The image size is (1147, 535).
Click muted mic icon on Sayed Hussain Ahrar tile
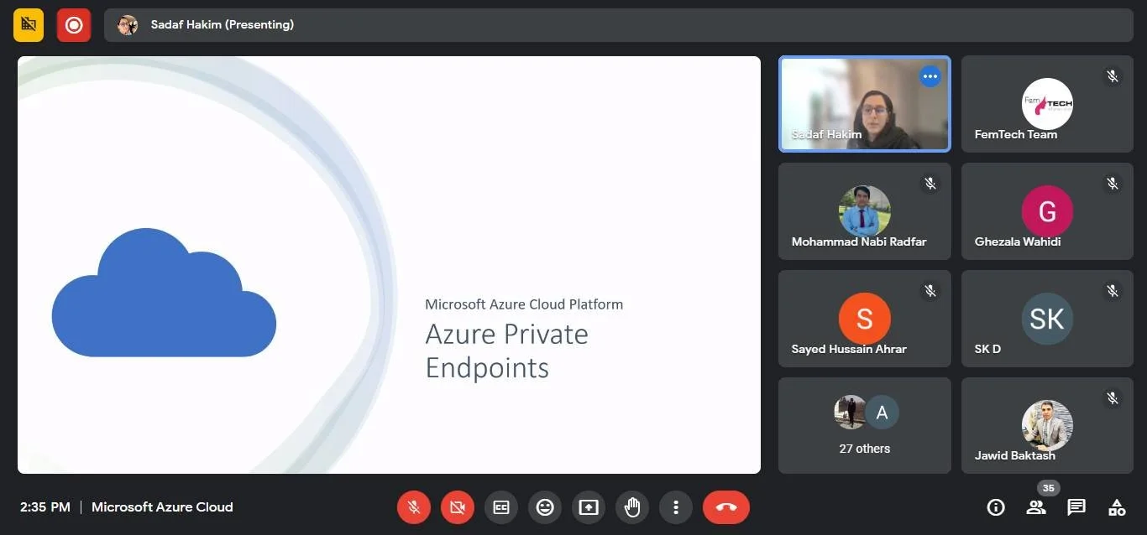[930, 291]
